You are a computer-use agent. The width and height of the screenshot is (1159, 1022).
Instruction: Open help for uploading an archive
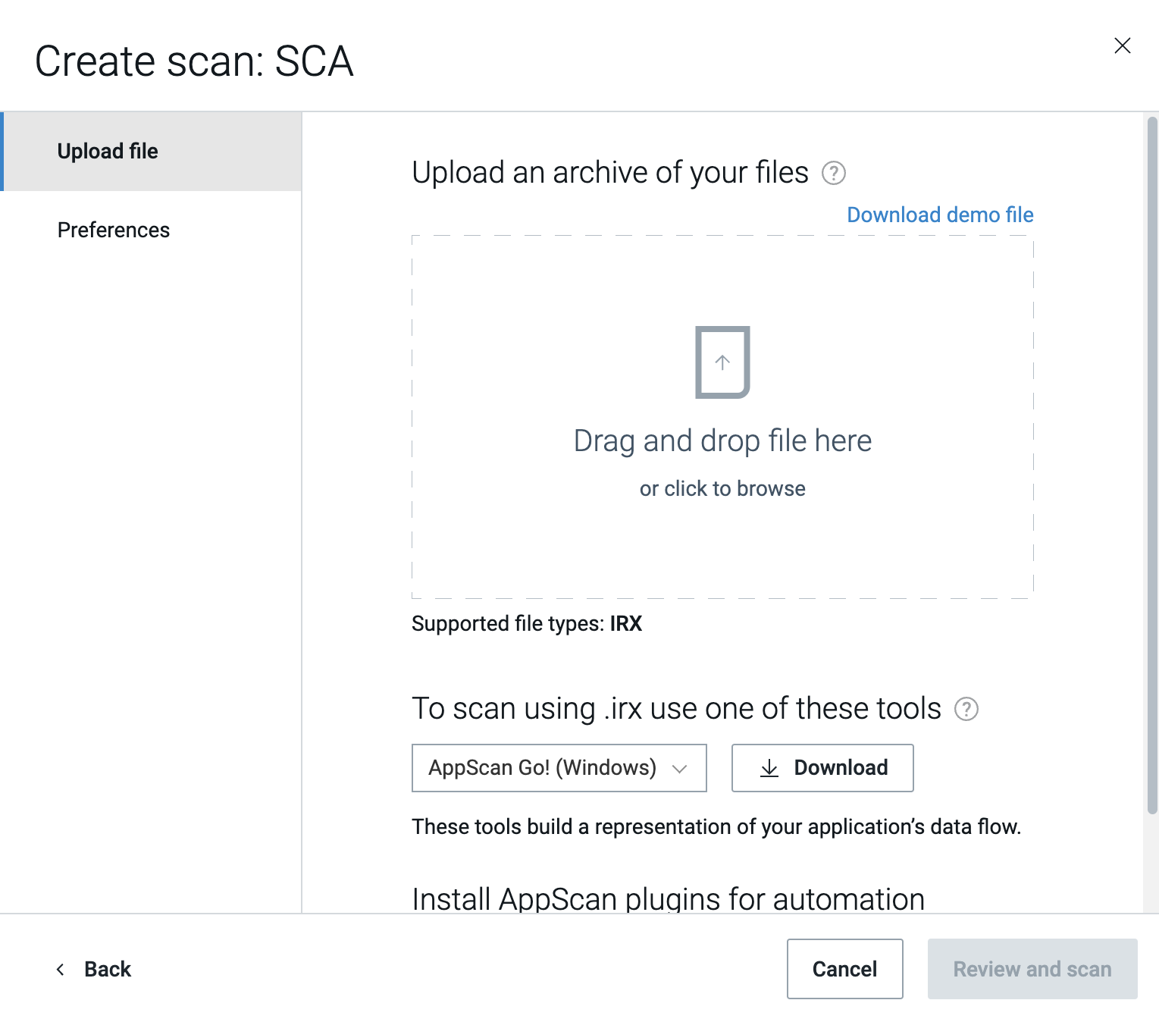coord(834,174)
